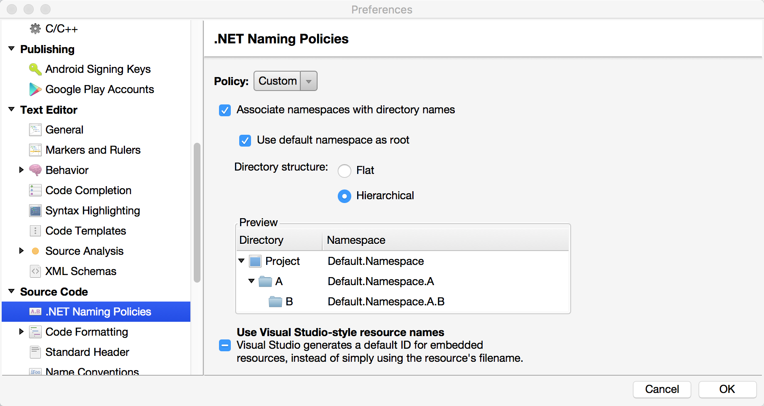Click the Google Play Accounts icon
Image resolution: width=764 pixels, height=406 pixels.
[35, 89]
